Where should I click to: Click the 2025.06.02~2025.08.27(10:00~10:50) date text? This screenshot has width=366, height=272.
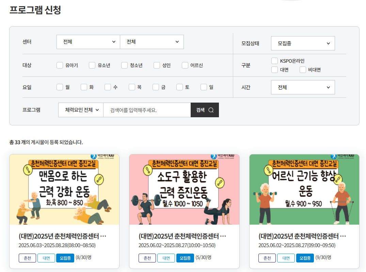177,245
